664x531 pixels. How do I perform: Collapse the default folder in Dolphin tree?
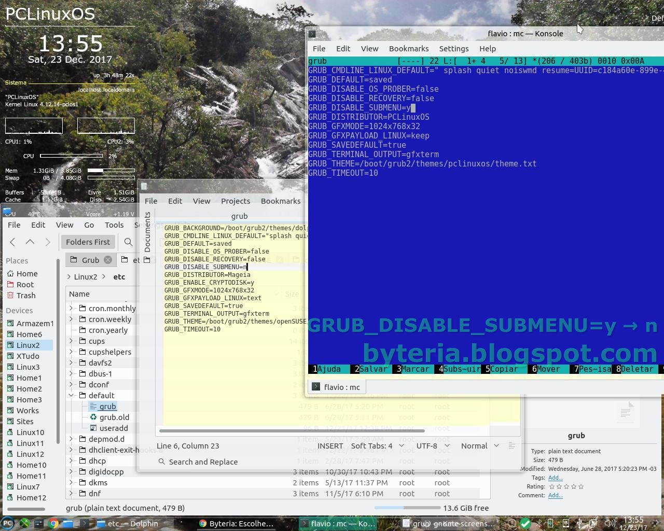coord(72,395)
